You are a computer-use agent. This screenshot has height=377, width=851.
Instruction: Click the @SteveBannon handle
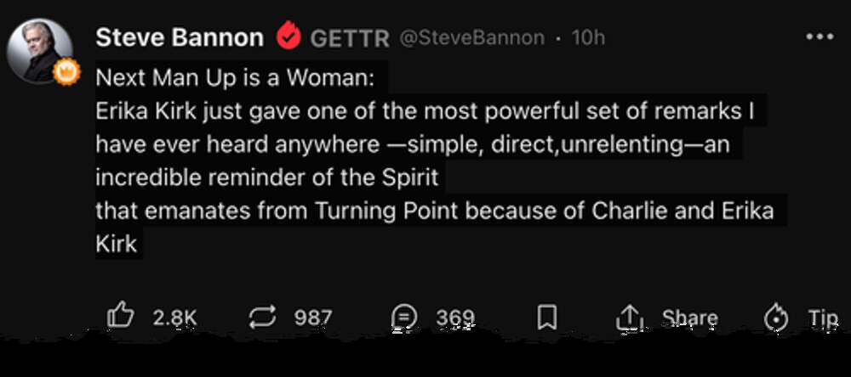point(472,37)
